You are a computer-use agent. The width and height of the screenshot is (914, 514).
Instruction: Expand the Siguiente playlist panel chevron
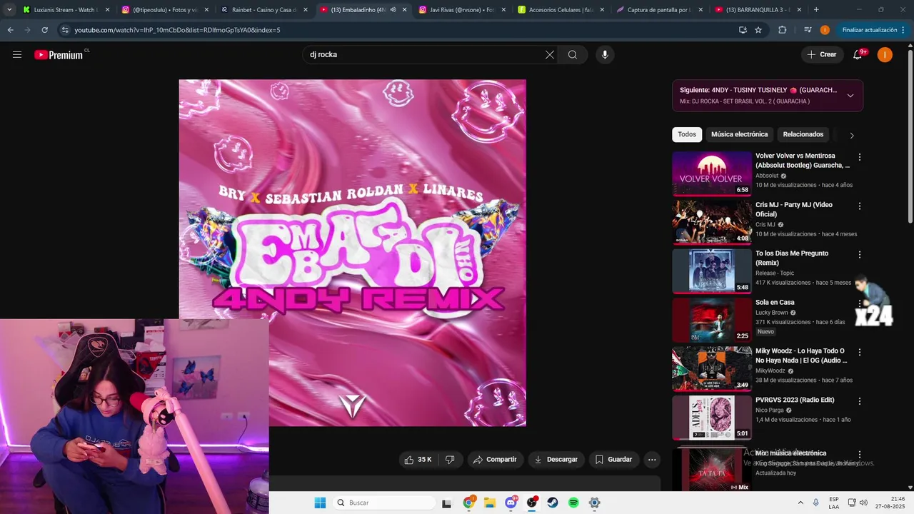(850, 96)
